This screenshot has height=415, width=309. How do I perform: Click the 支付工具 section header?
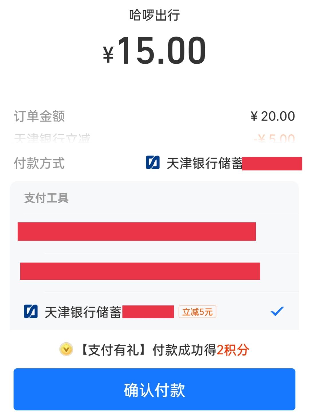coord(46,198)
